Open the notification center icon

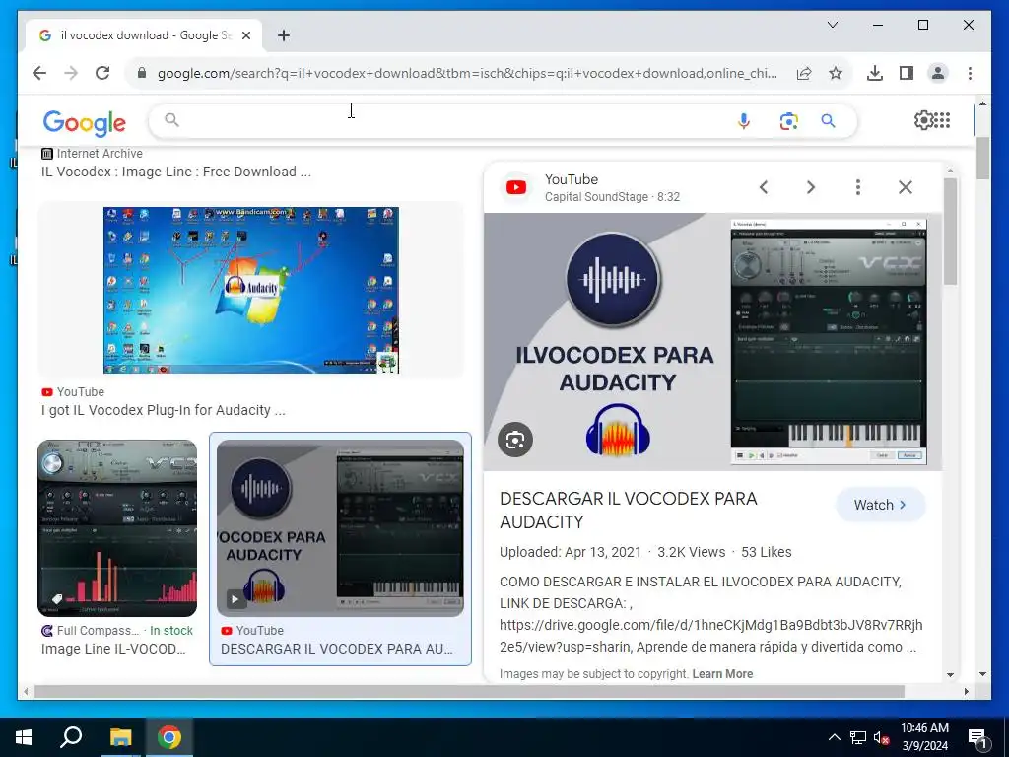pos(977,737)
